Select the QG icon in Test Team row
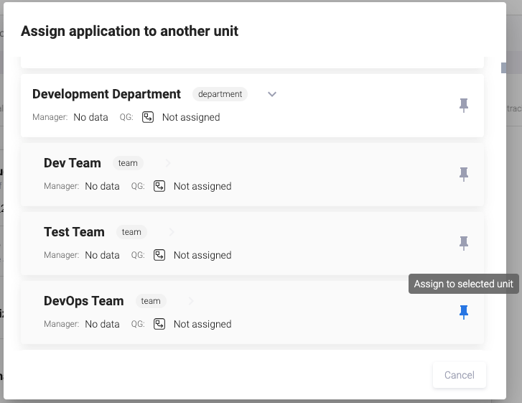This screenshot has height=403, width=522. click(159, 255)
